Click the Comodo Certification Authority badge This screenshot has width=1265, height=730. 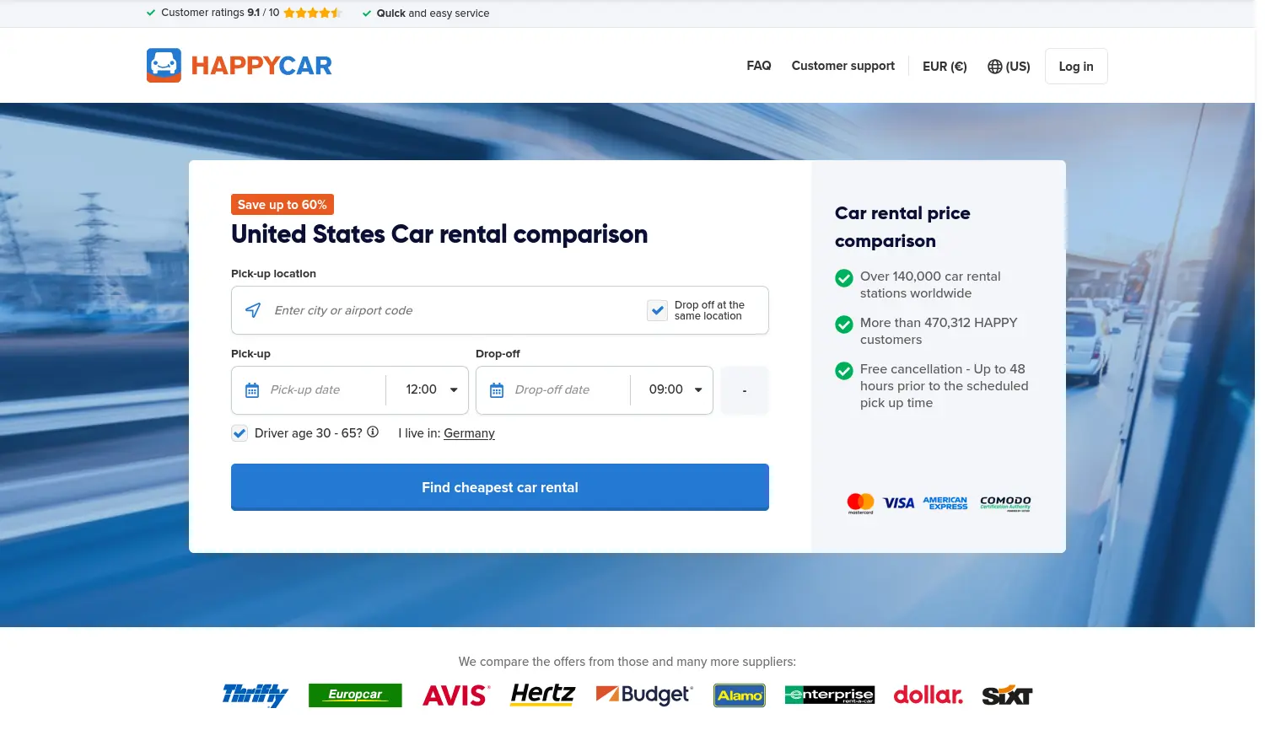tap(1004, 502)
